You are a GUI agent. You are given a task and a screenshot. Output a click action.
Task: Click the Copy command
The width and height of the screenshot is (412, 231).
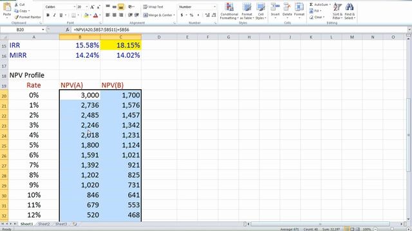tap(22, 11)
